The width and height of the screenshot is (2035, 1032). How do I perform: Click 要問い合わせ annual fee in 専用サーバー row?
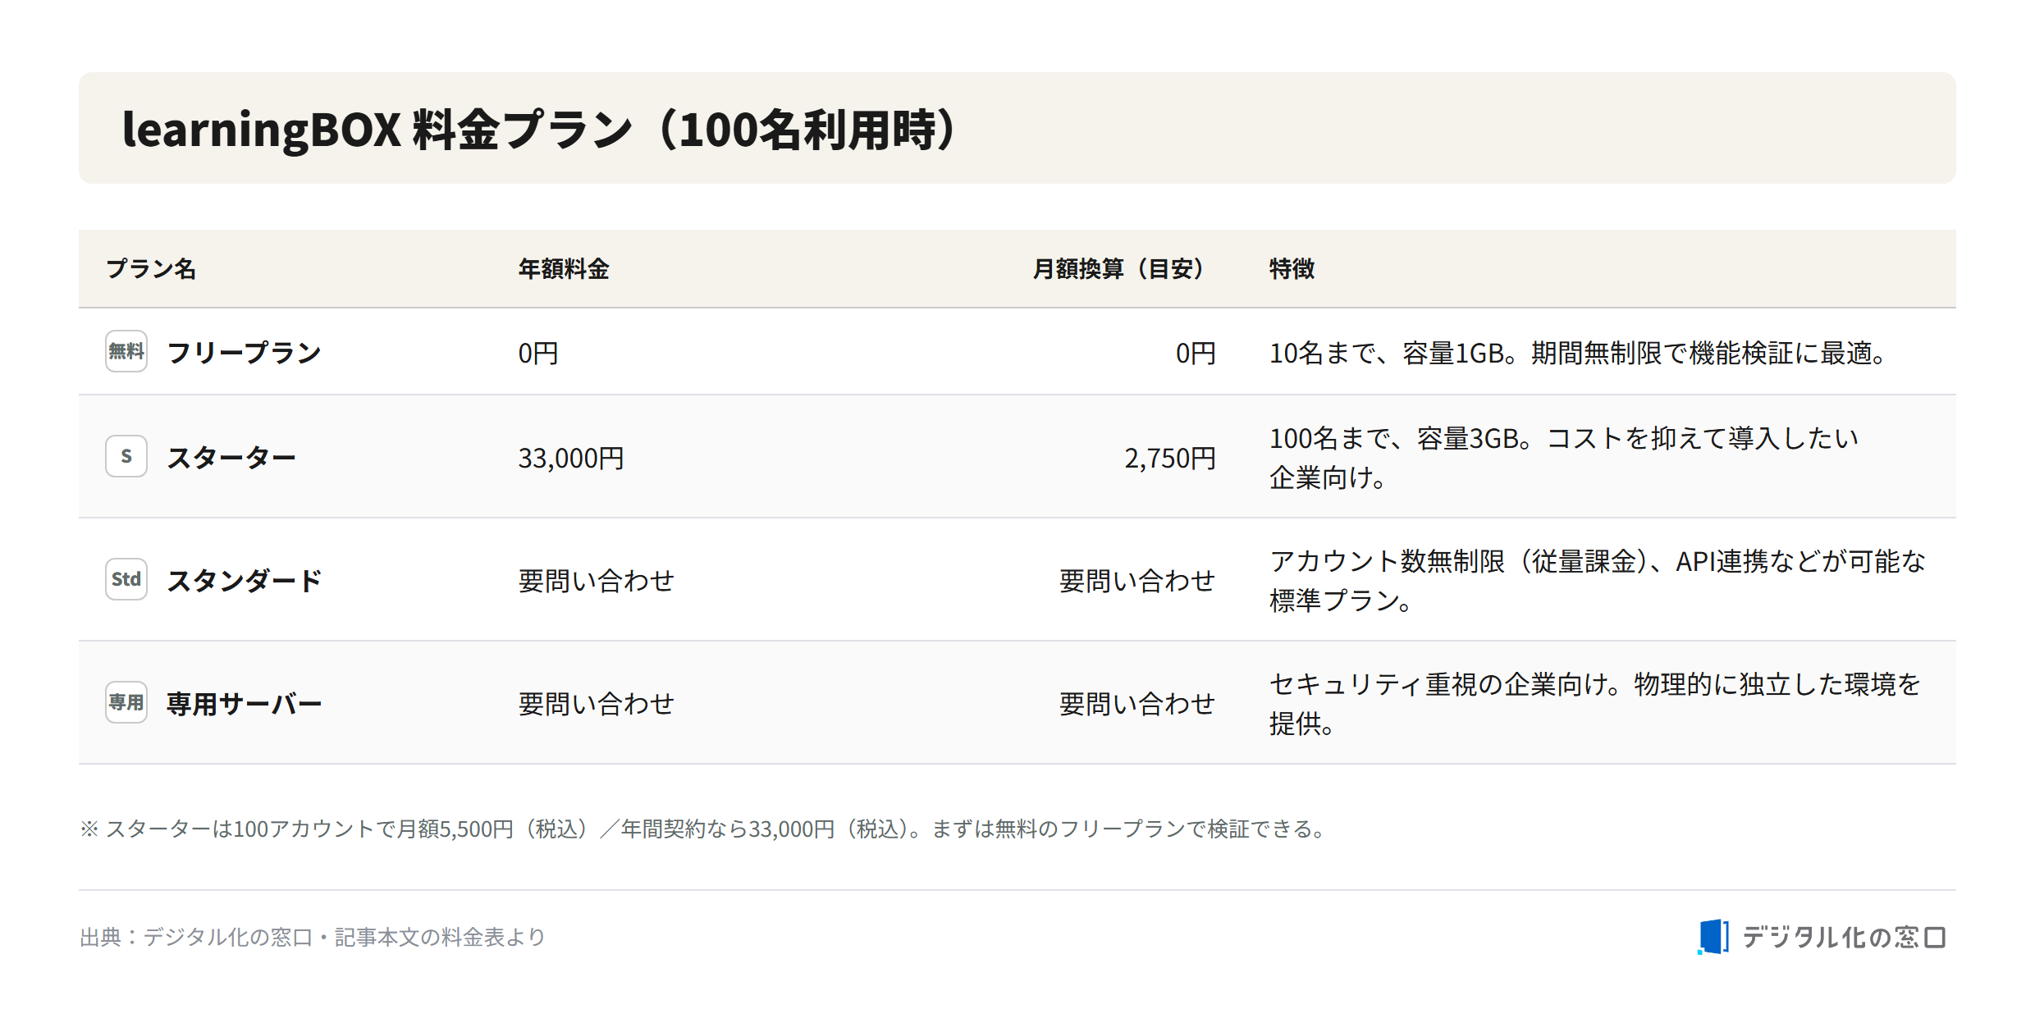[x=597, y=704]
